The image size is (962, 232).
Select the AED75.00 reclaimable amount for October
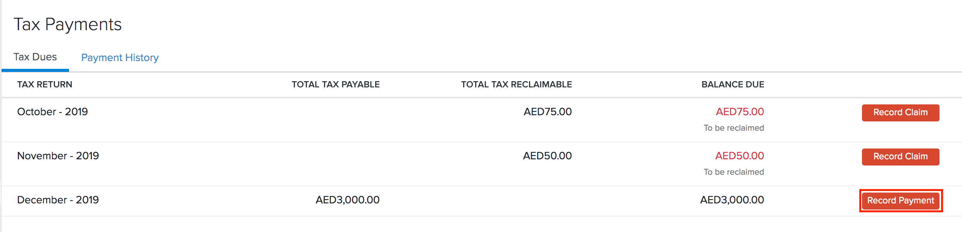coord(548,112)
